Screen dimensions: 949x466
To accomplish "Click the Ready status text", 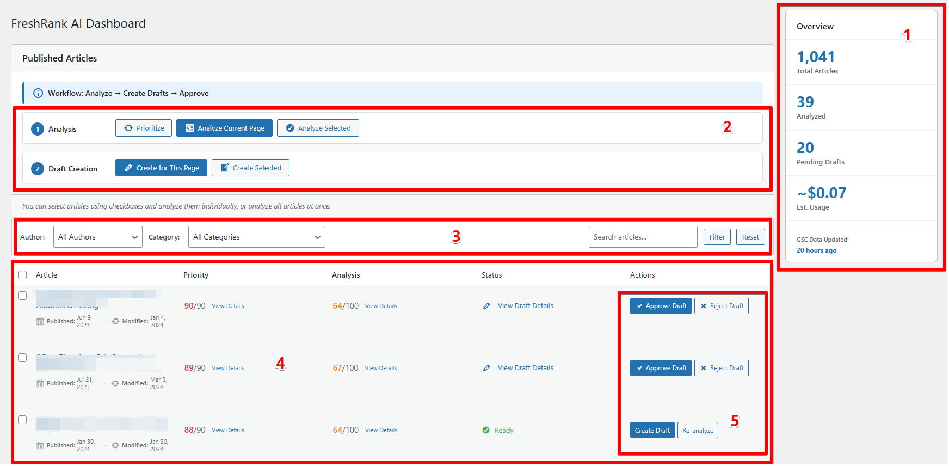I will 504,430.
